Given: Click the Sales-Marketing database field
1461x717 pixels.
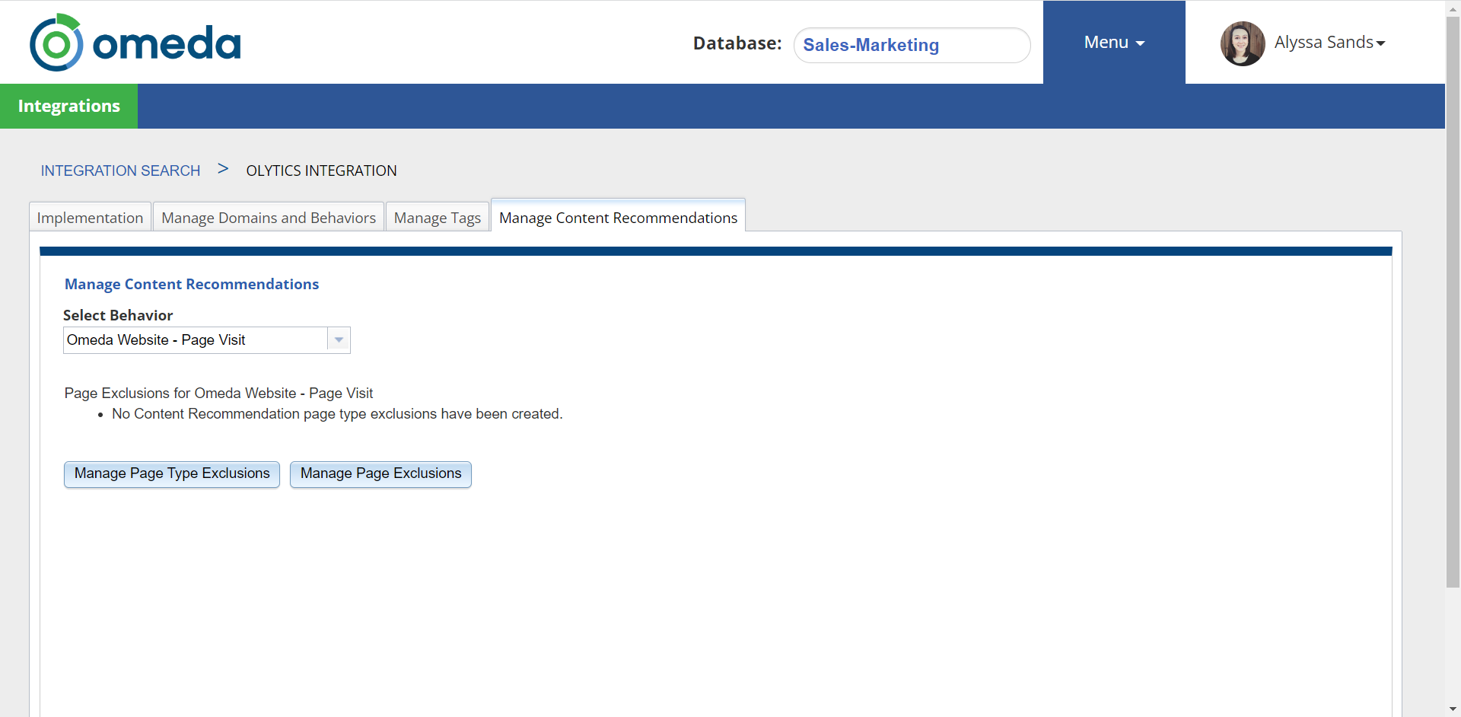Looking at the screenshot, I should pos(911,45).
